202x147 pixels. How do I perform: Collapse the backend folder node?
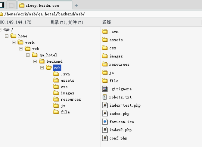[35, 62]
